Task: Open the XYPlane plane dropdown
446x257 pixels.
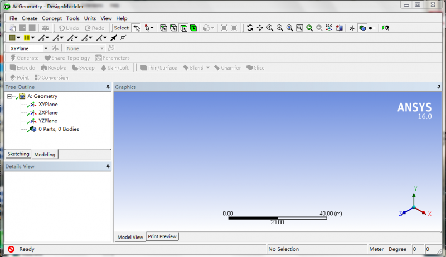Action: (x=46, y=48)
